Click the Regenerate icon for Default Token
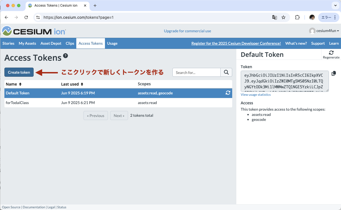Screen dimensions: 341x210 point(331,52)
